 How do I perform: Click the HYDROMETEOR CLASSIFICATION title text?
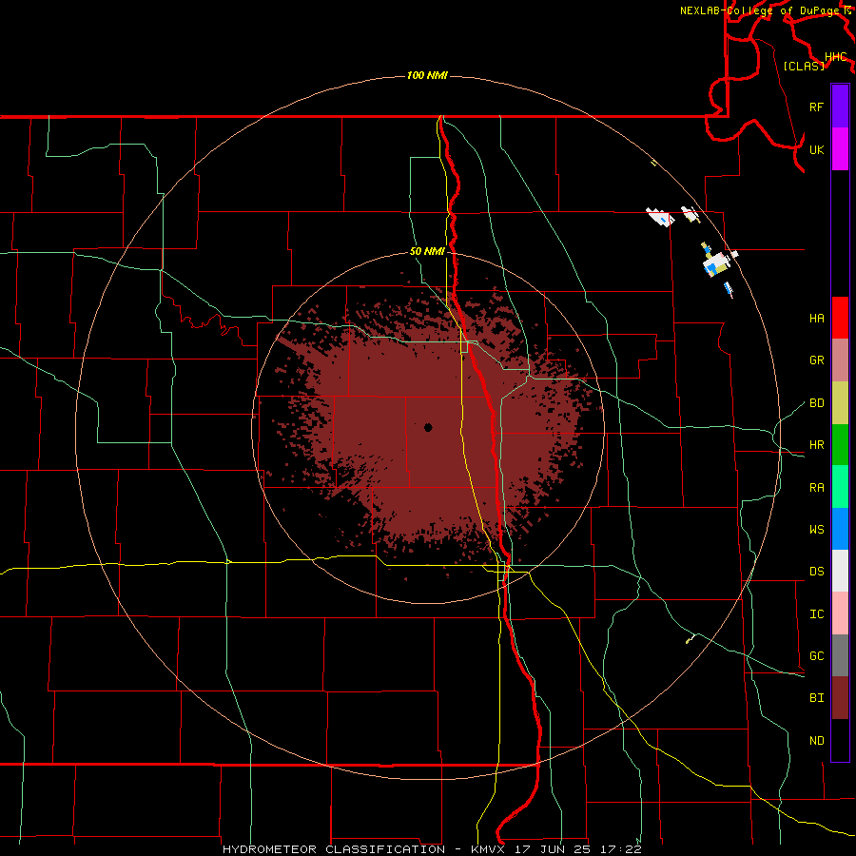pos(334,849)
